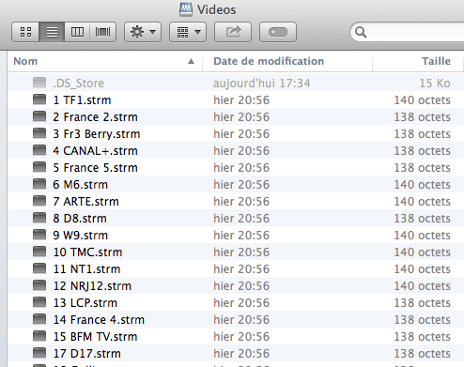Click the file name 9 W9.strm
The height and width of the screenshot is (367, 464).
(81, 236)
